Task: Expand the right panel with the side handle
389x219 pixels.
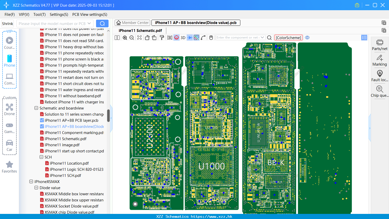Action: pos(370,128)
